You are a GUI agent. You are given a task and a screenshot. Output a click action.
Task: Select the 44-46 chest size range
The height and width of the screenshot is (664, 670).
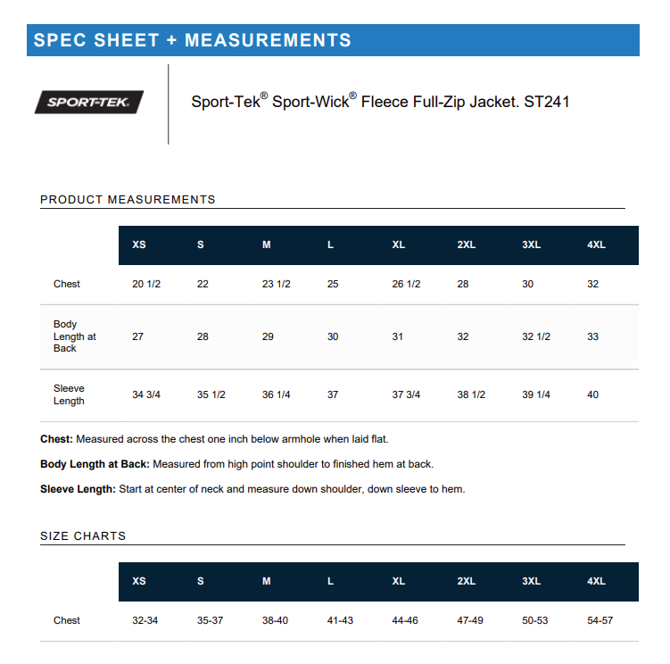click(x=406, y=620)
